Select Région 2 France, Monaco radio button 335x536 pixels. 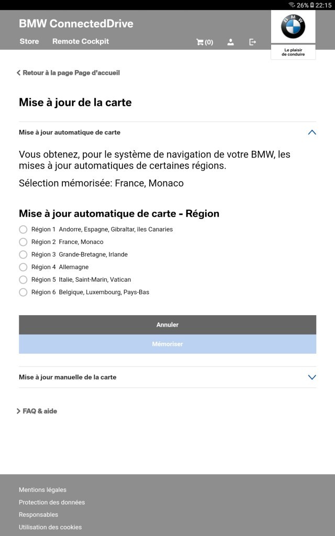(23, 242)
